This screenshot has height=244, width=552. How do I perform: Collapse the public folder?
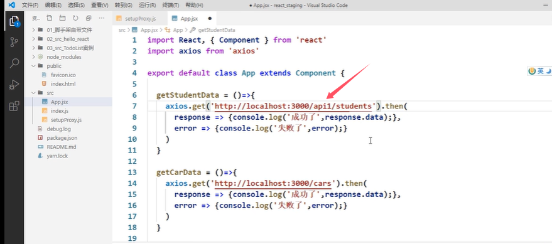point(54,66)
